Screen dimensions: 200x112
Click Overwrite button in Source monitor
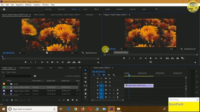tap(74, 62)
